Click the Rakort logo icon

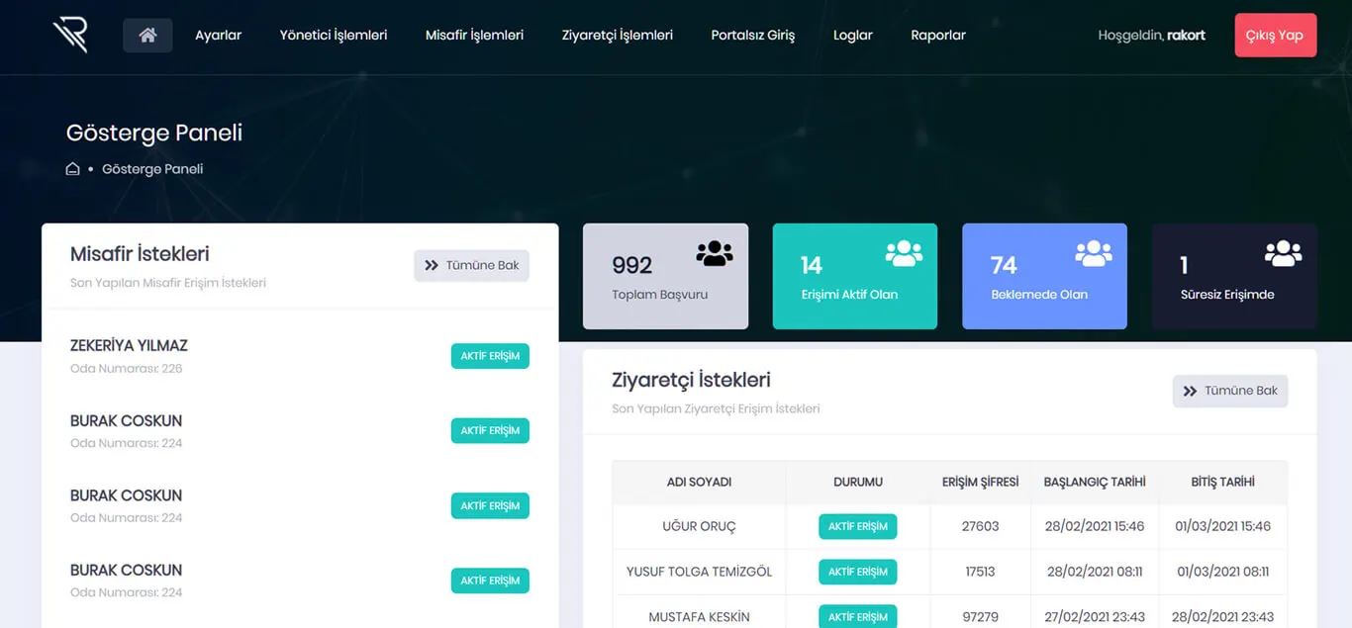70,35
